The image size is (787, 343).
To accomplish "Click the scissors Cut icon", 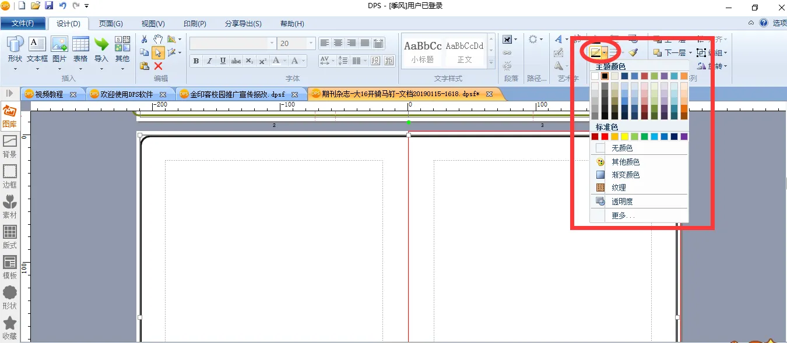I will coord(145,40).
